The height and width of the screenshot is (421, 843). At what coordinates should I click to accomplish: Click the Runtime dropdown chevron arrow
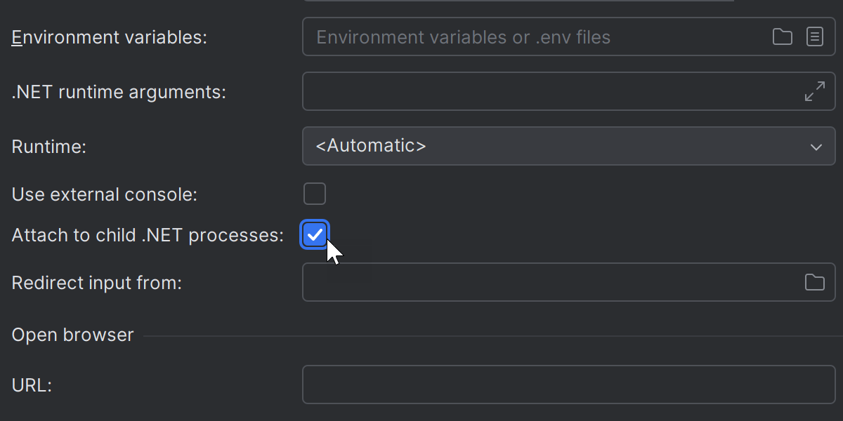(816, 147)
